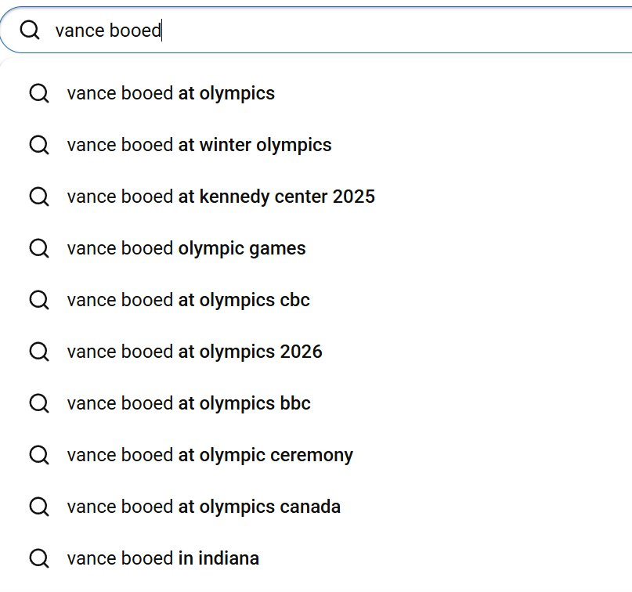Choose suggestion "vance booed in indiana"

tap(163, 558)
